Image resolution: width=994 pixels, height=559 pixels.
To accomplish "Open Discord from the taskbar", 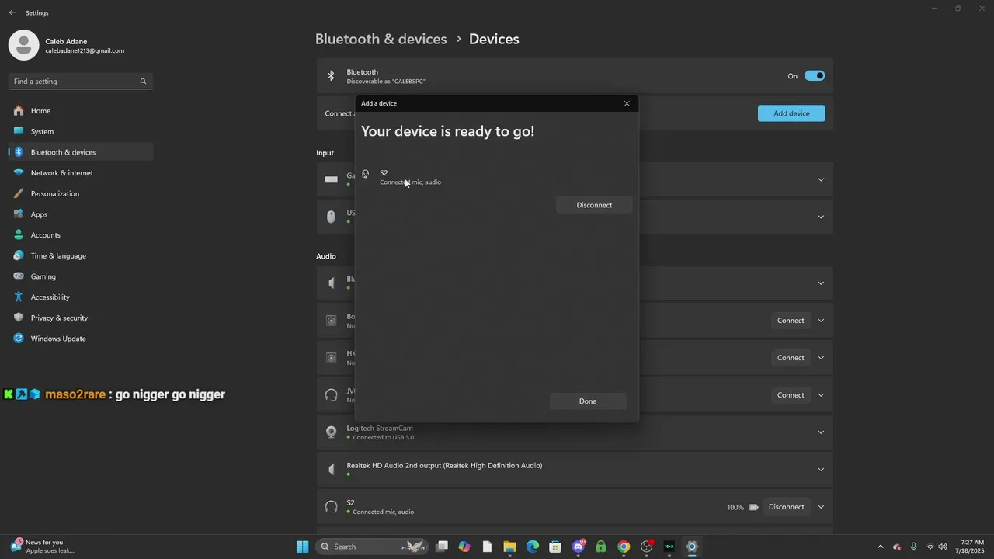I will [579, 547].
